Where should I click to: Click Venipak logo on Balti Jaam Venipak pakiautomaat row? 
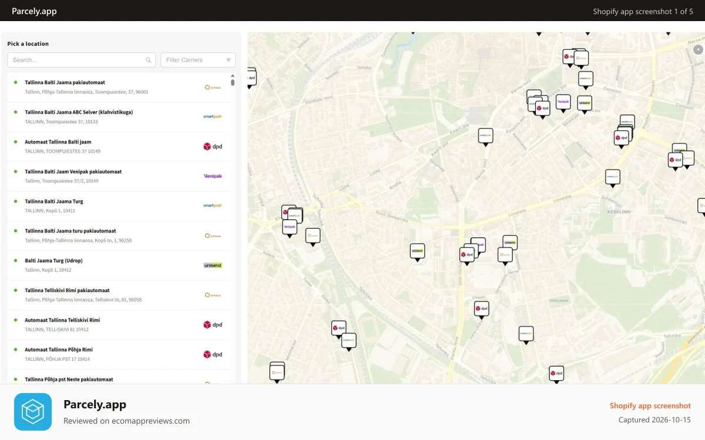click(212, 176)
